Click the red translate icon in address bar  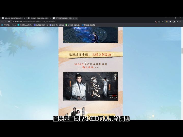156,22
